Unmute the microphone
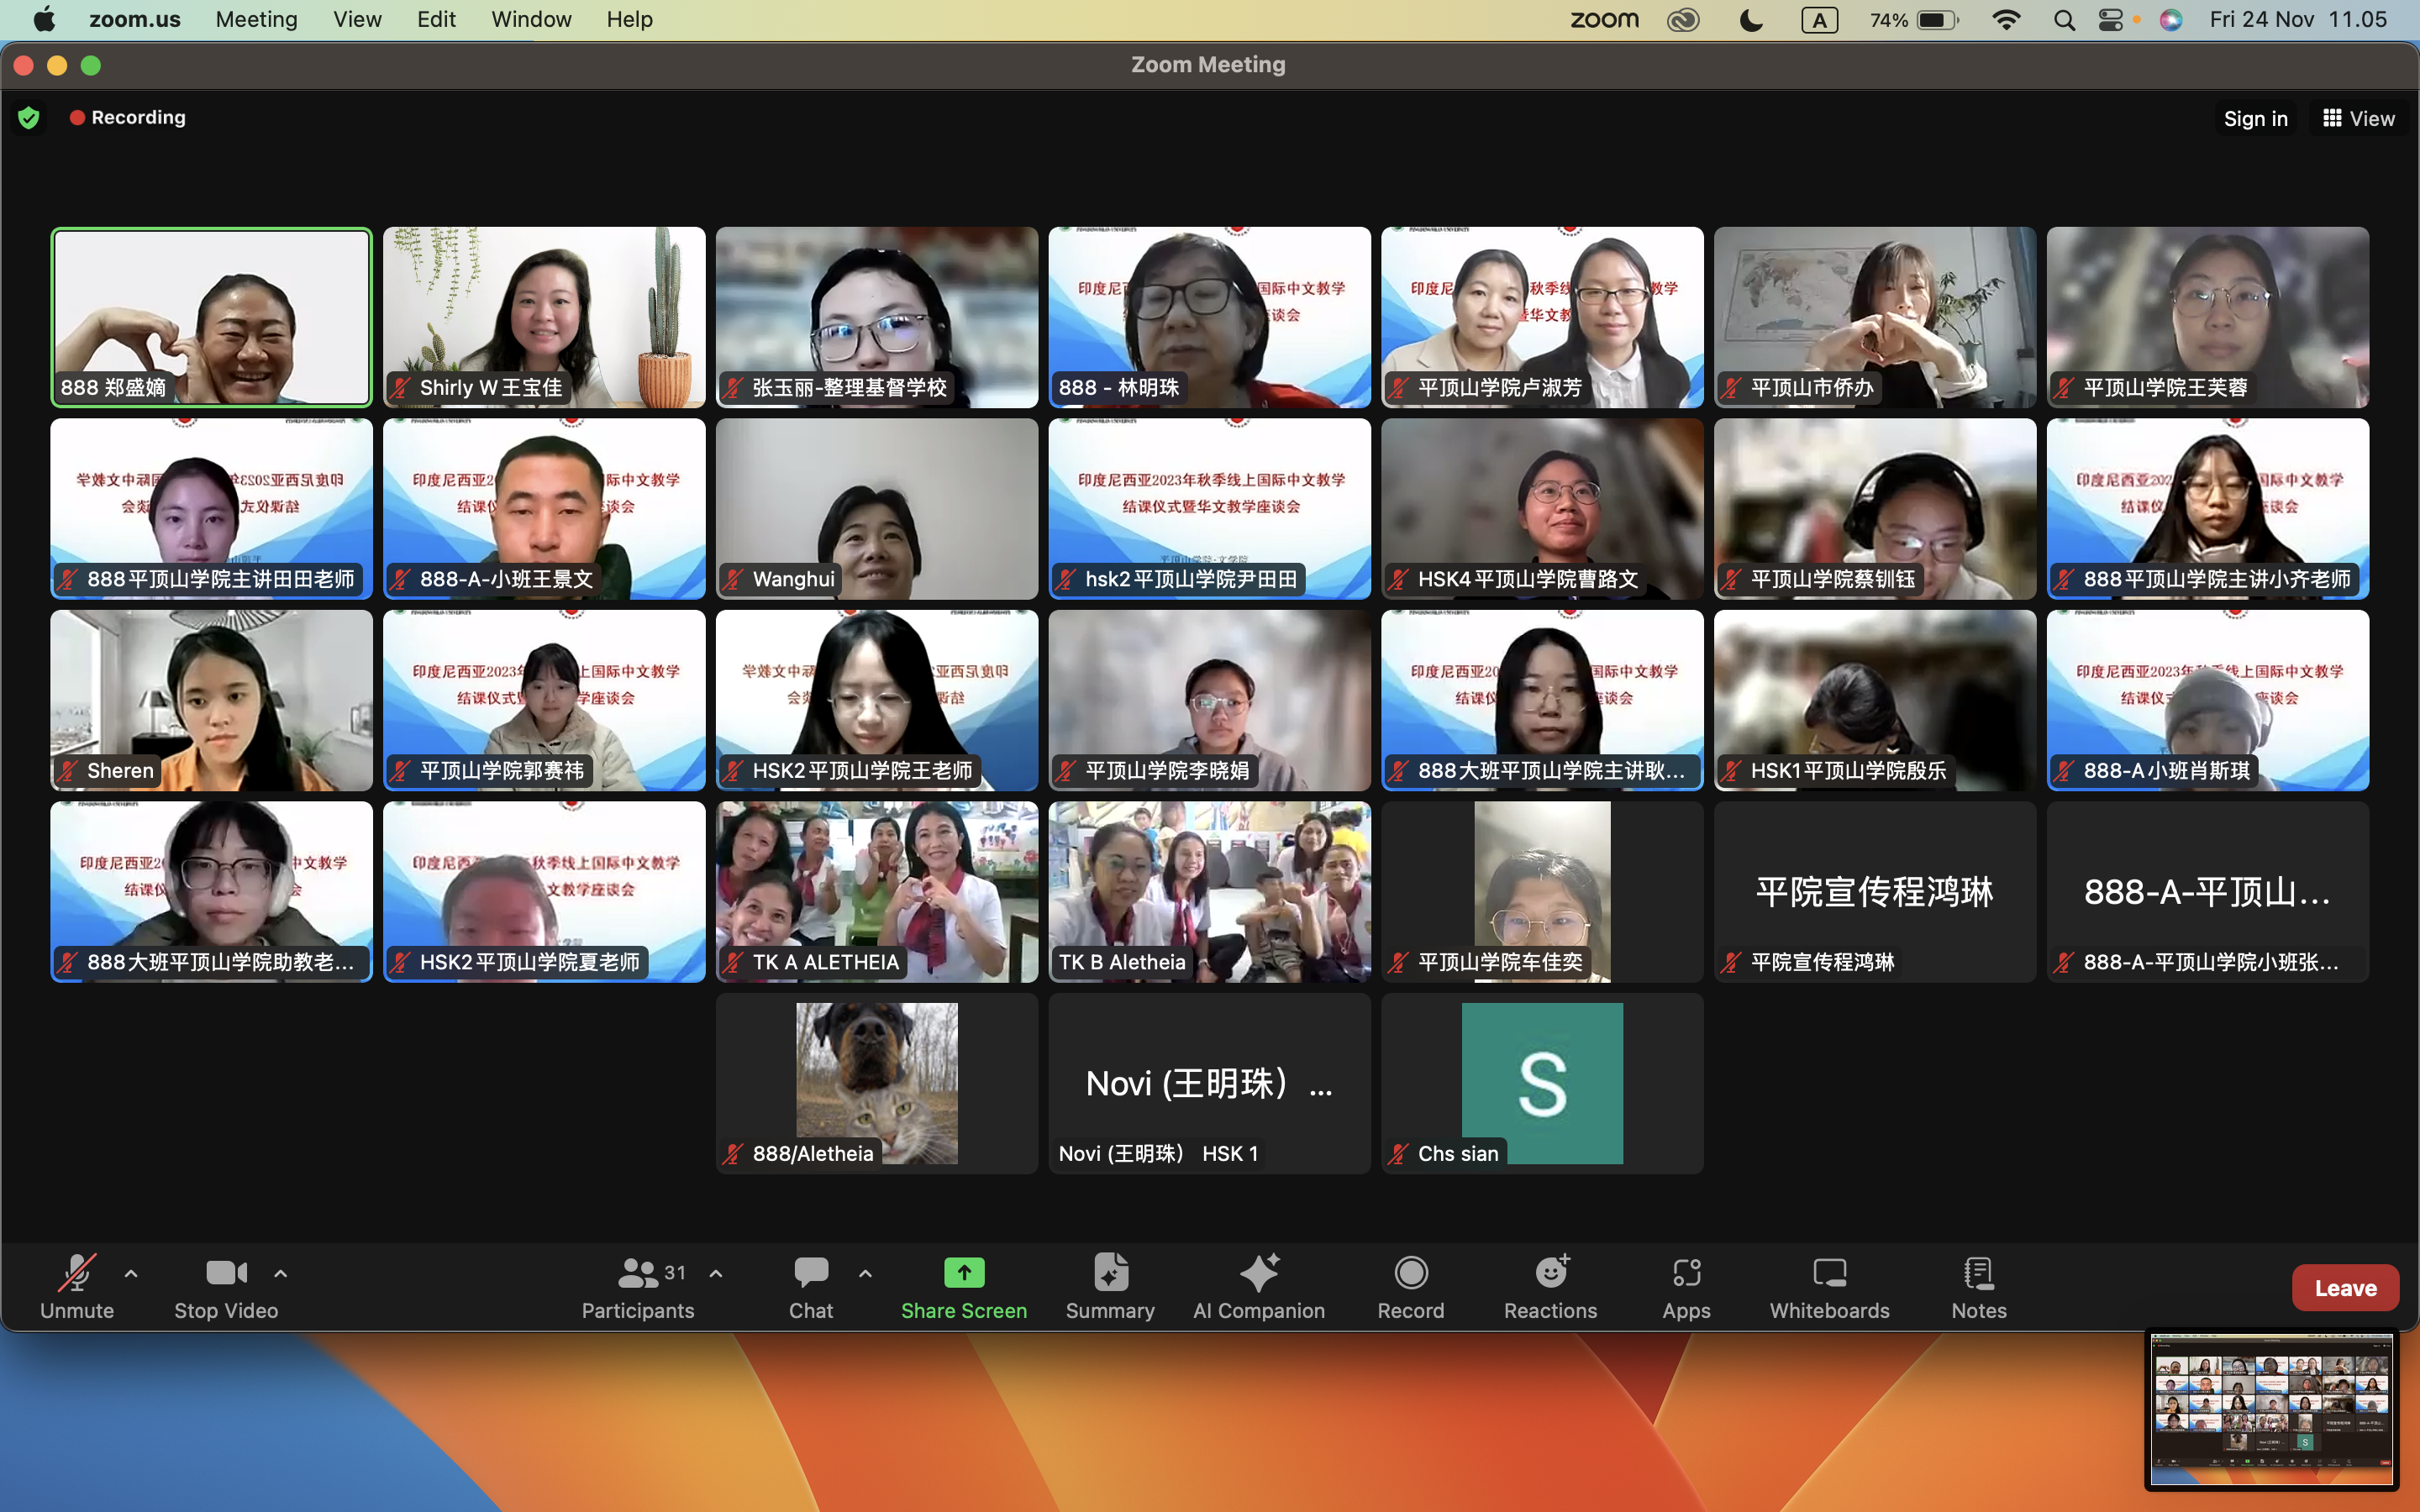The image size is (2420, 1512). click(77, 1286)
